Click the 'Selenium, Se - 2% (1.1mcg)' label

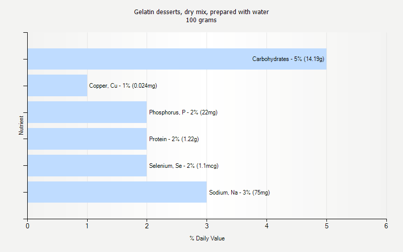click(184, 166)
